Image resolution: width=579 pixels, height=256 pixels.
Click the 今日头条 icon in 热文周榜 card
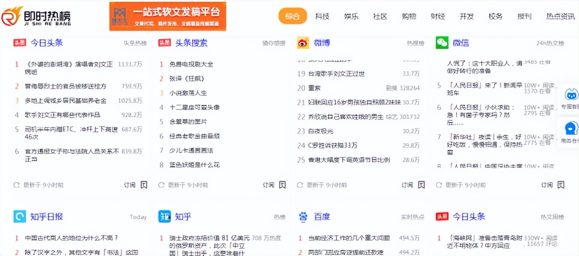pyautogui.click(x=442, y=217)
